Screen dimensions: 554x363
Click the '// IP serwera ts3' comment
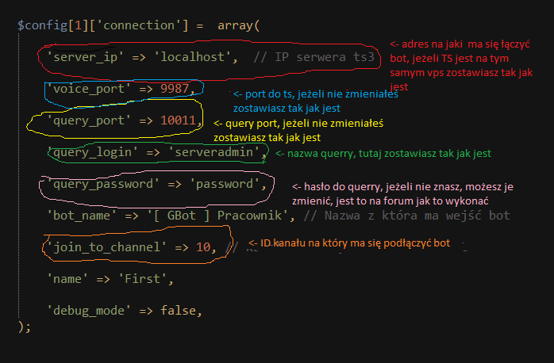coord(314,58)
